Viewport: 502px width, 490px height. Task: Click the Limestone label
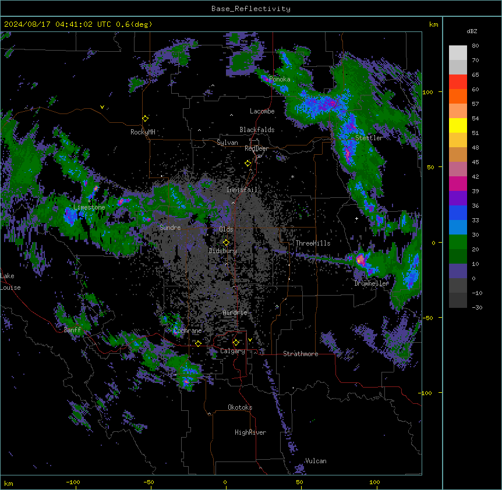point(89,207)
